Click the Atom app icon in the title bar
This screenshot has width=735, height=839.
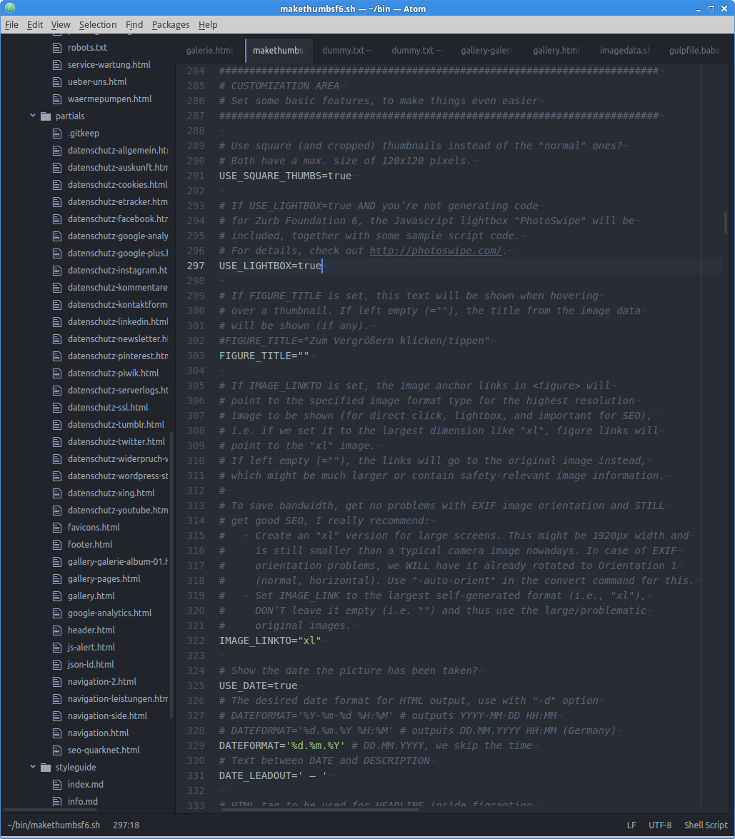coord(10,8)
